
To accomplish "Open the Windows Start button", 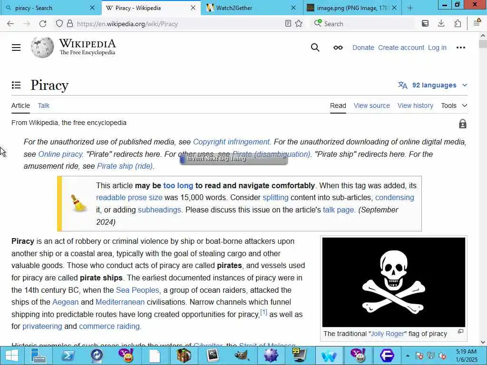I will tap(12, 355).
